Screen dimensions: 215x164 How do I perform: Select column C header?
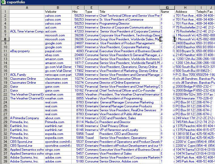[x=78, y=8]
